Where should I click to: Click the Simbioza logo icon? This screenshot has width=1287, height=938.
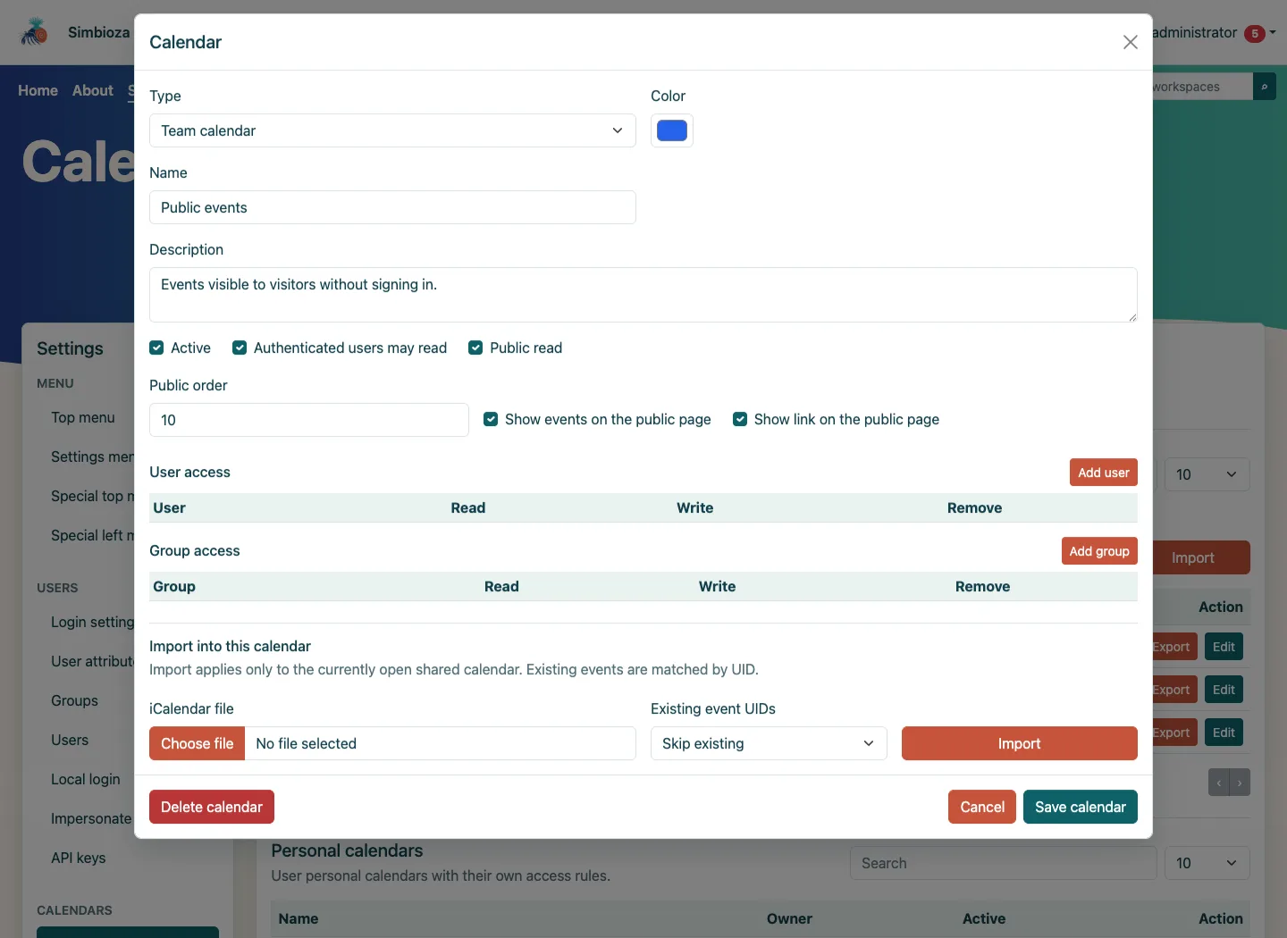34,32
